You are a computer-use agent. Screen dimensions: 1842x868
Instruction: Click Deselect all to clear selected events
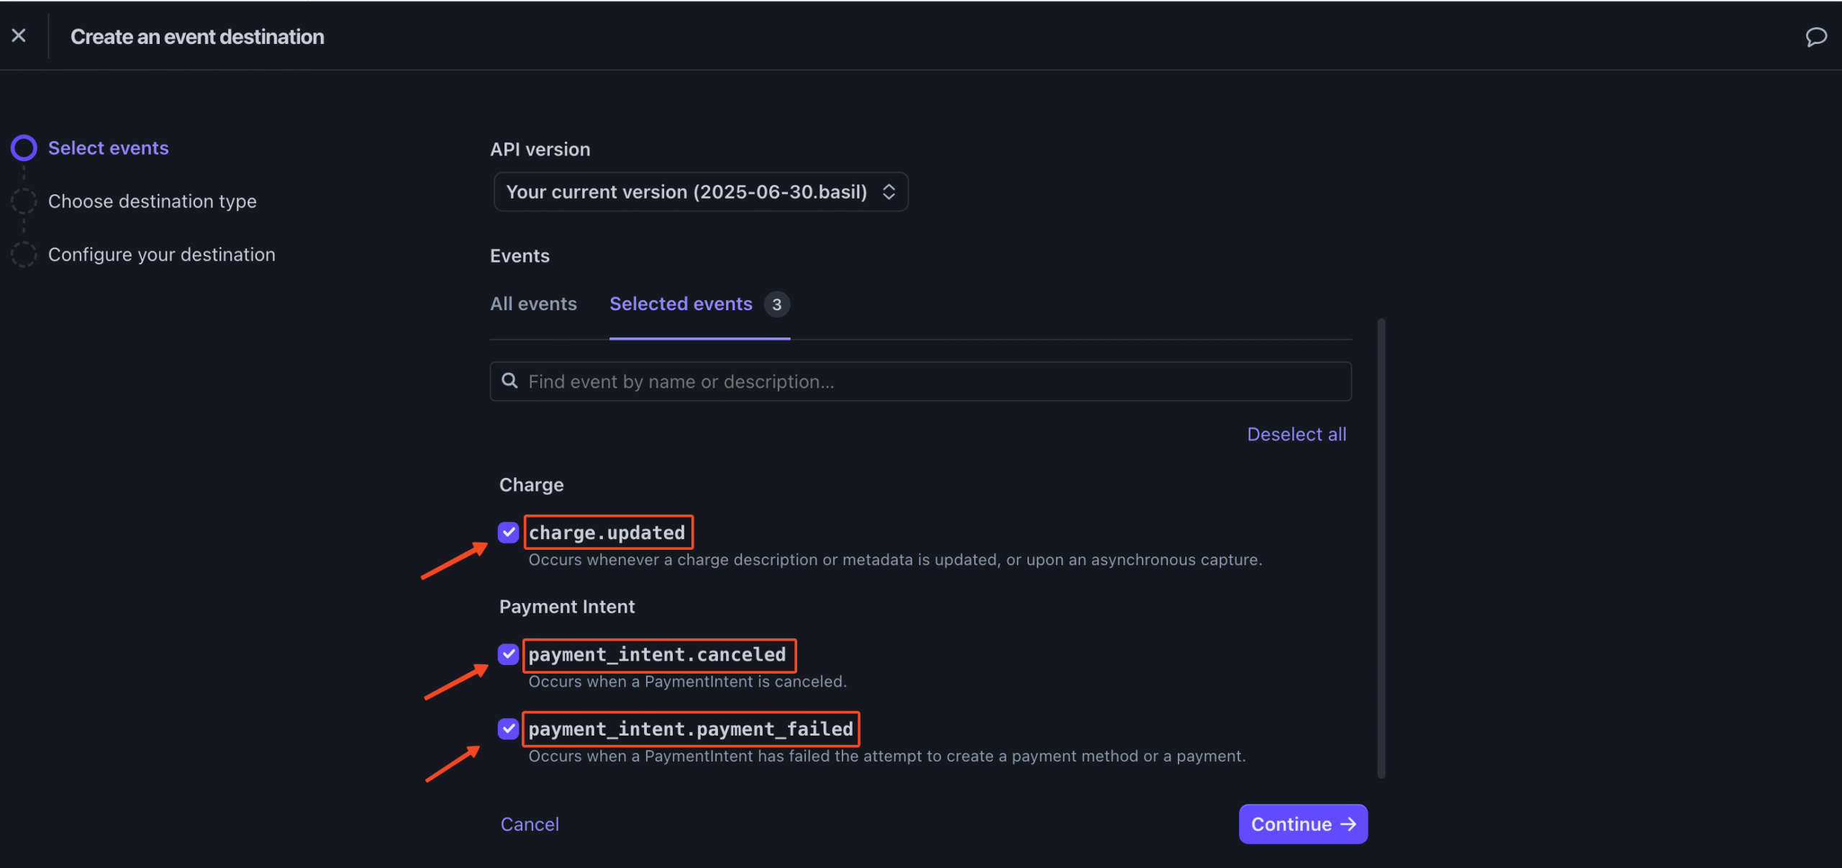tap(1296, 434)
